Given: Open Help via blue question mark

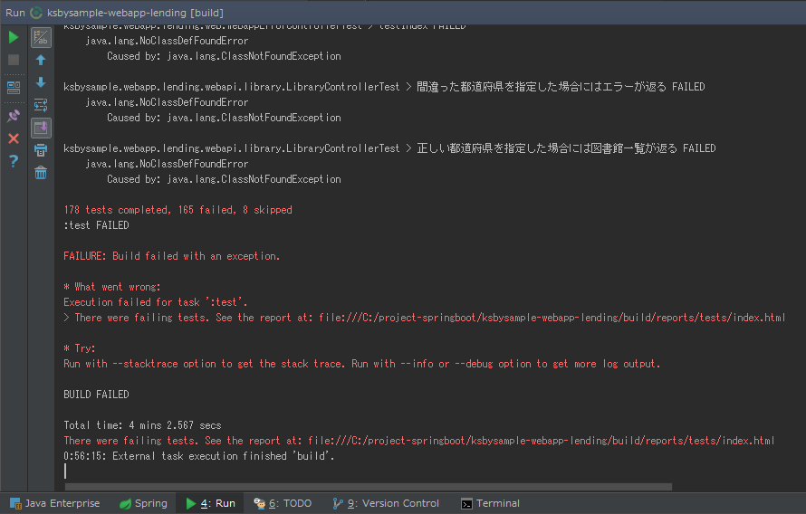Looking at the screenshot, I should coord(14,161).
